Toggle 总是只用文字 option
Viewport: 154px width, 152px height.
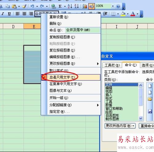coord(71,77)
